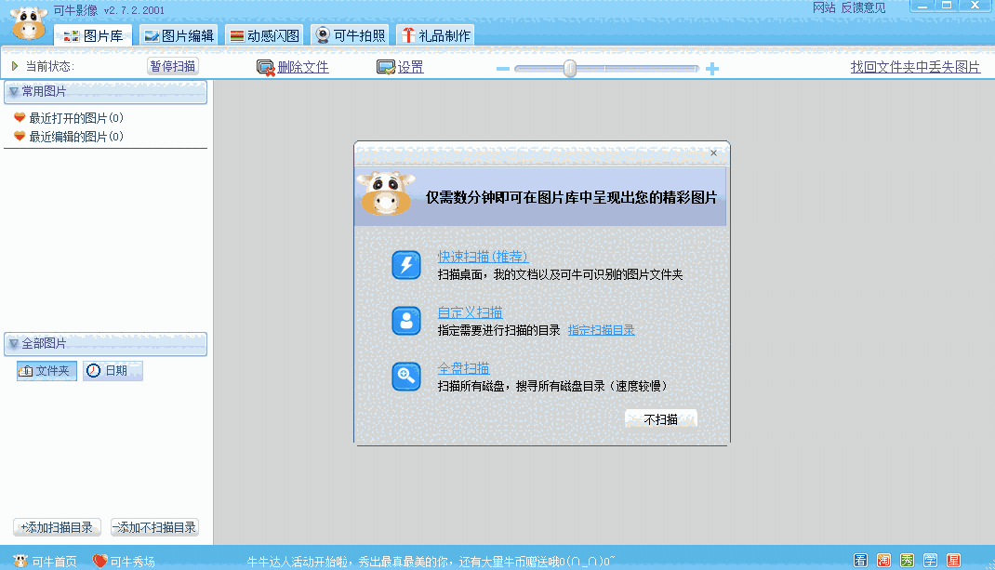
Task: Open the 指定扫描目录 link
Action: (x=602, y=328)
